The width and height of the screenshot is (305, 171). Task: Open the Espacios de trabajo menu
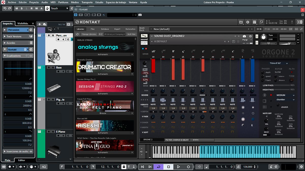pos(116,2)
